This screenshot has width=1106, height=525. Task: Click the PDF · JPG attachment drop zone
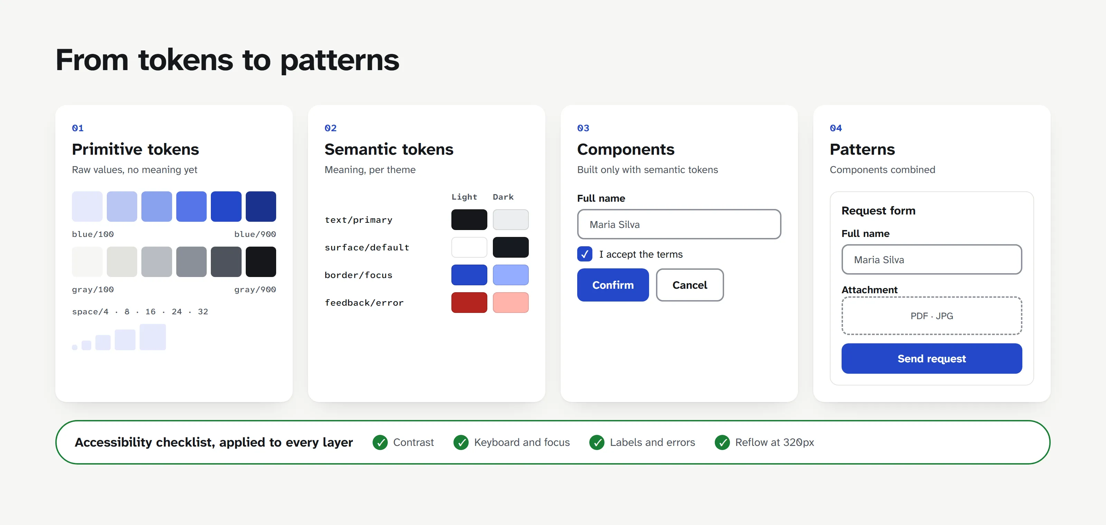pyautogui.click(x=932, y=316)
